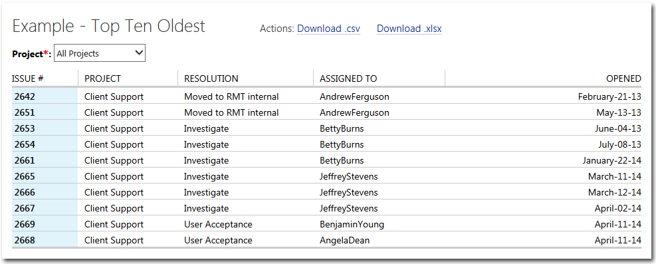Screen dimensions: 656x264
Task: Download the report as .xlsx
Action: [409, 29]
